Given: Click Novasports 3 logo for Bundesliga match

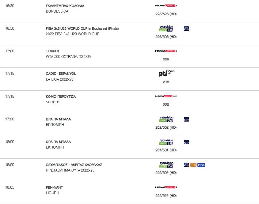Looking at the screenshot, I should (x=166, y=5).
